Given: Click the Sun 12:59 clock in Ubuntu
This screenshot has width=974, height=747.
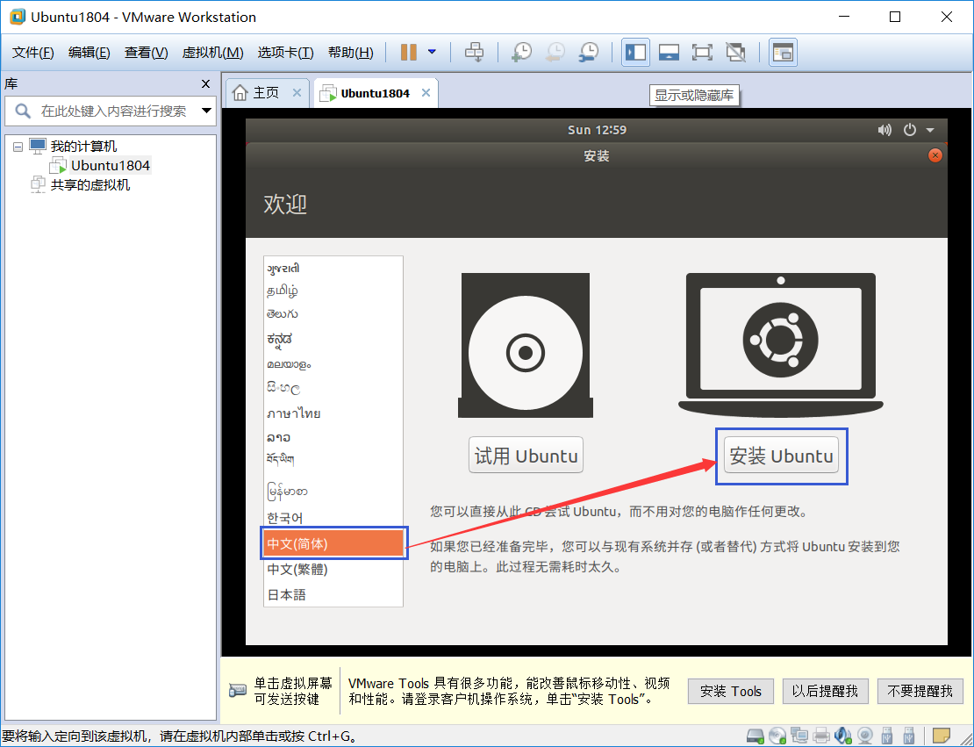Looking at the screenshot, I should (597, 130).
